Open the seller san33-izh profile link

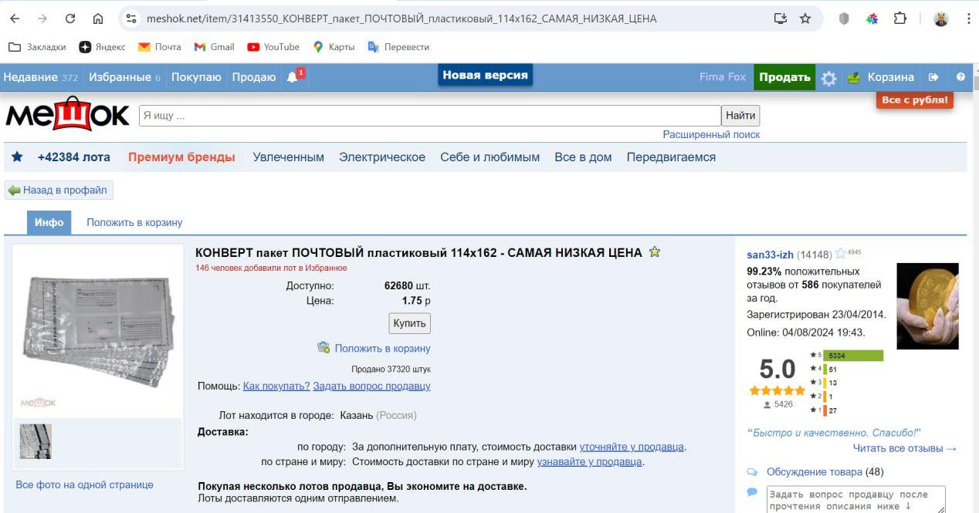(x=771, y=255)
